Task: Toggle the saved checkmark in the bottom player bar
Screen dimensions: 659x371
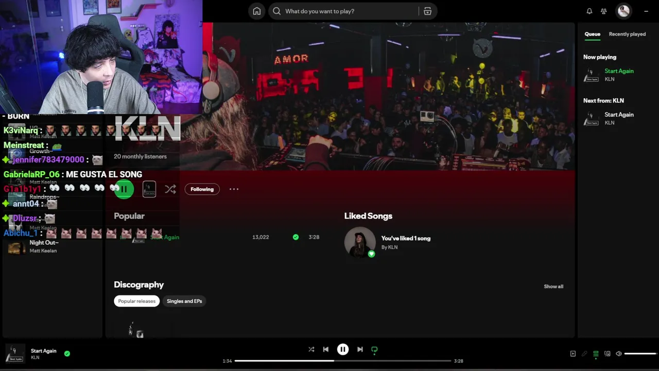Action: (x=67, y=353)
